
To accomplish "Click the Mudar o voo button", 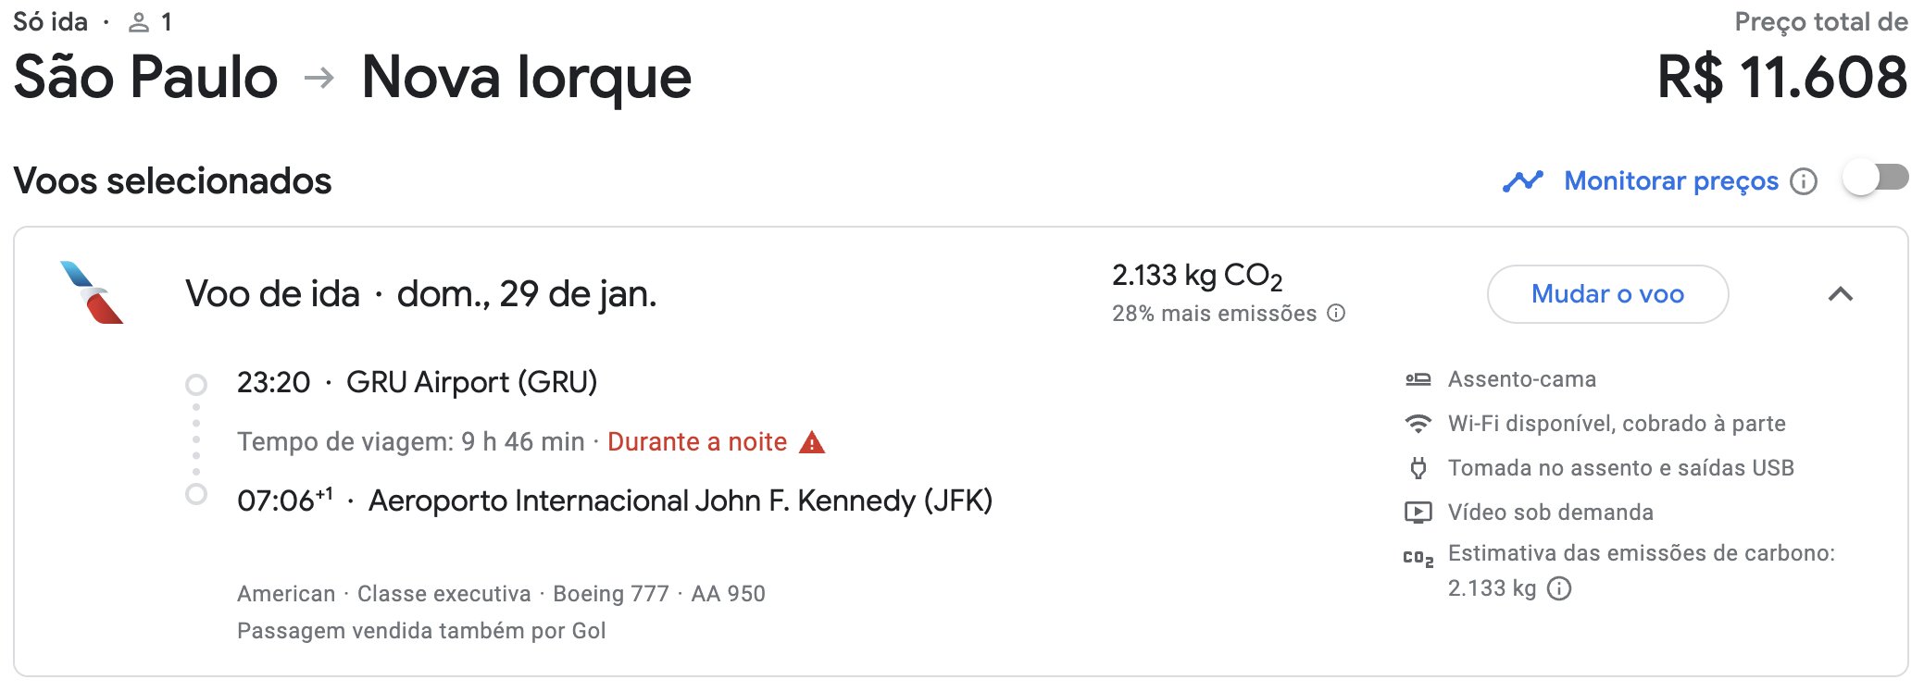I will point(1607,294).
